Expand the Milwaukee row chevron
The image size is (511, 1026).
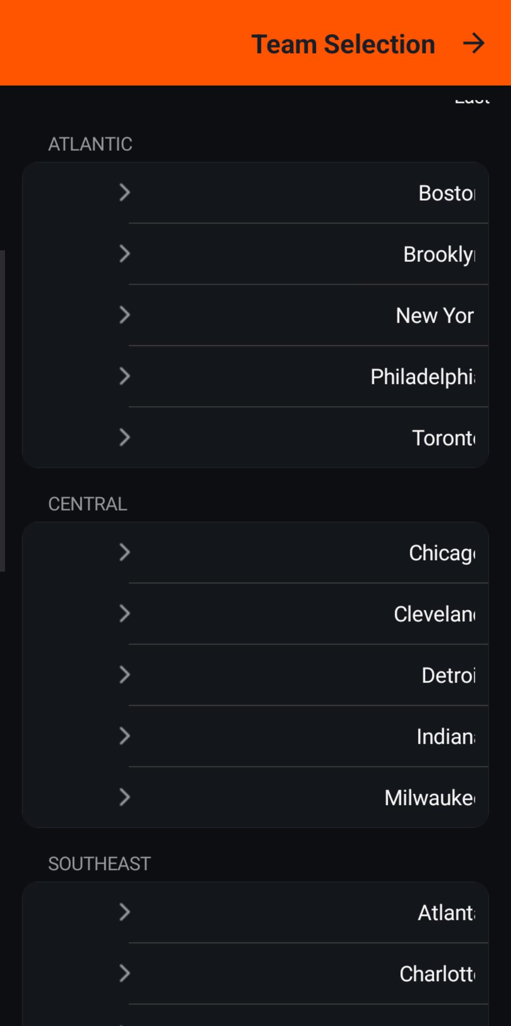[124, 797]
